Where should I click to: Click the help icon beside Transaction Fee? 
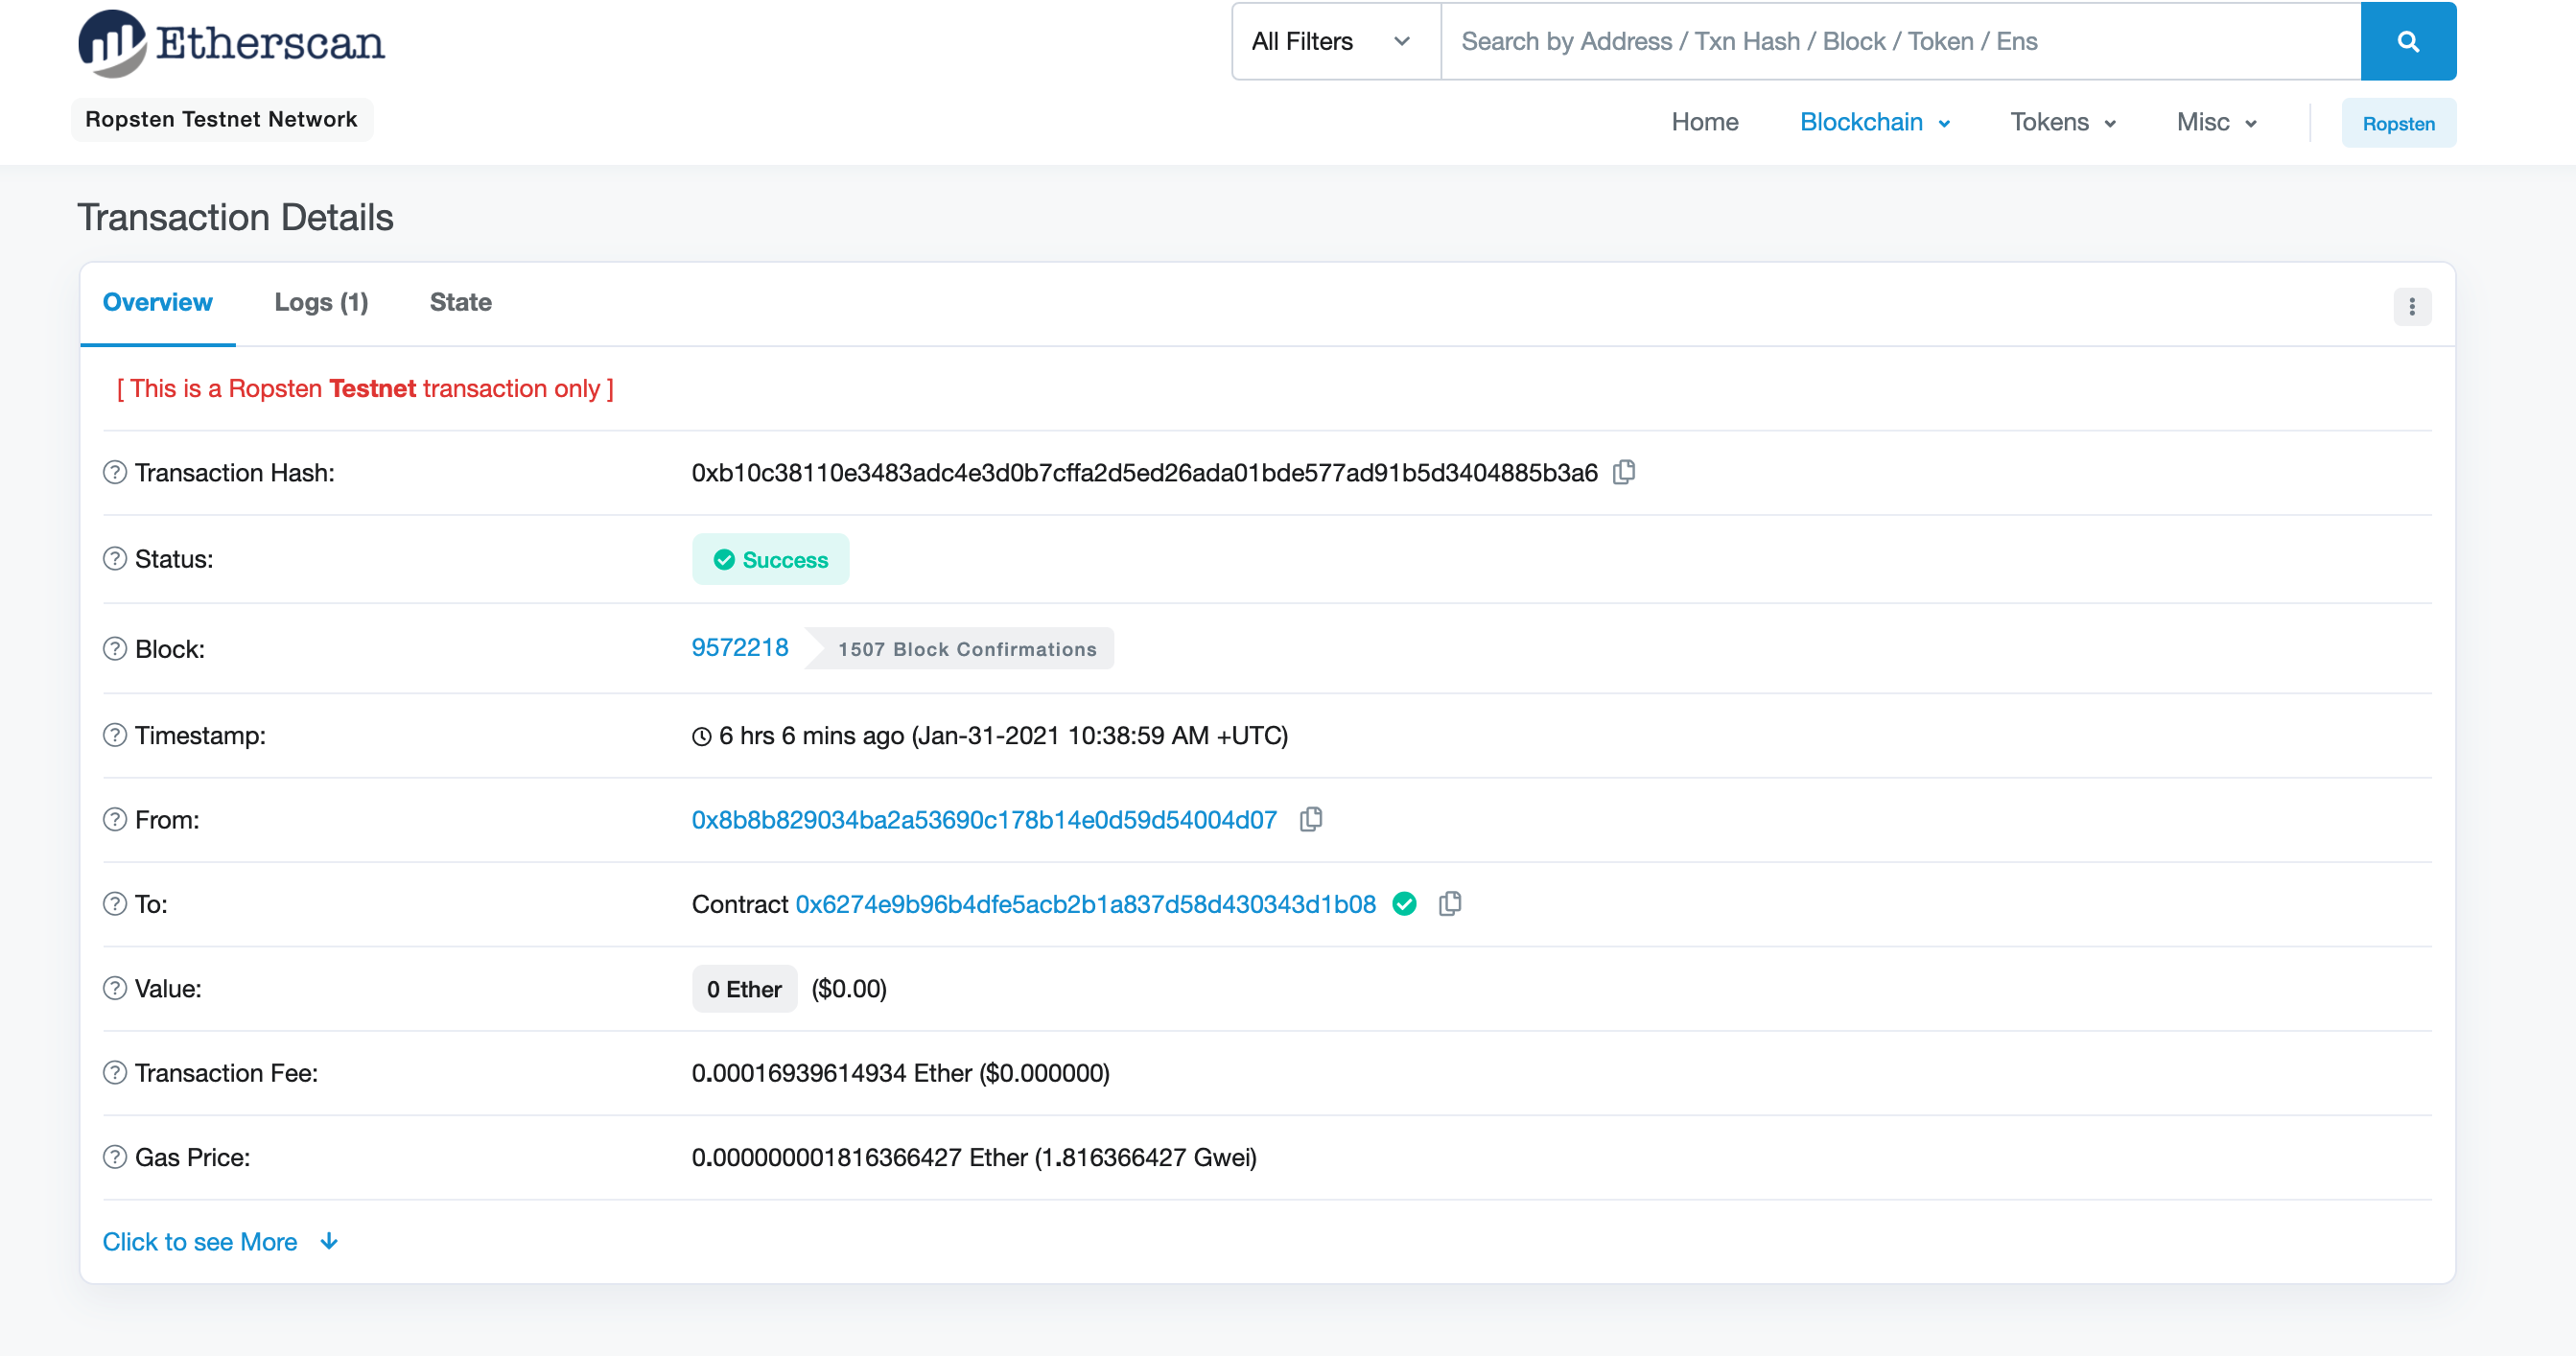(115, 1073)
